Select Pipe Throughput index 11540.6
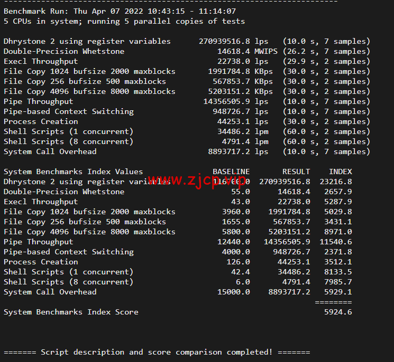 tap(336, 242)
